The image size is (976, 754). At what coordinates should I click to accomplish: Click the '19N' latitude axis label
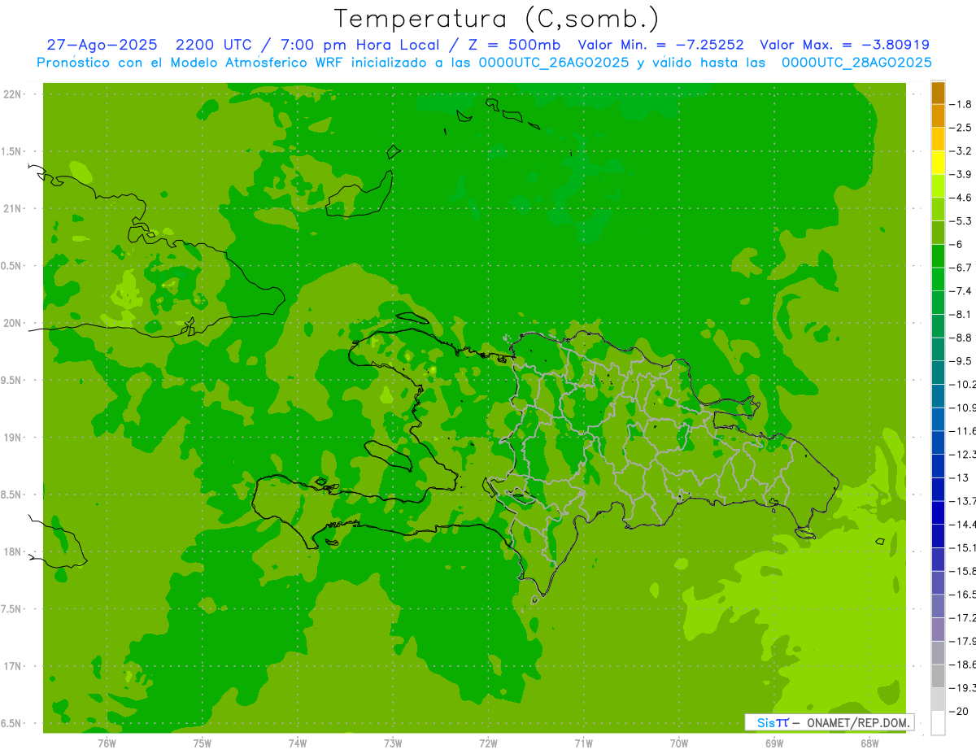[x=12, y=437]
